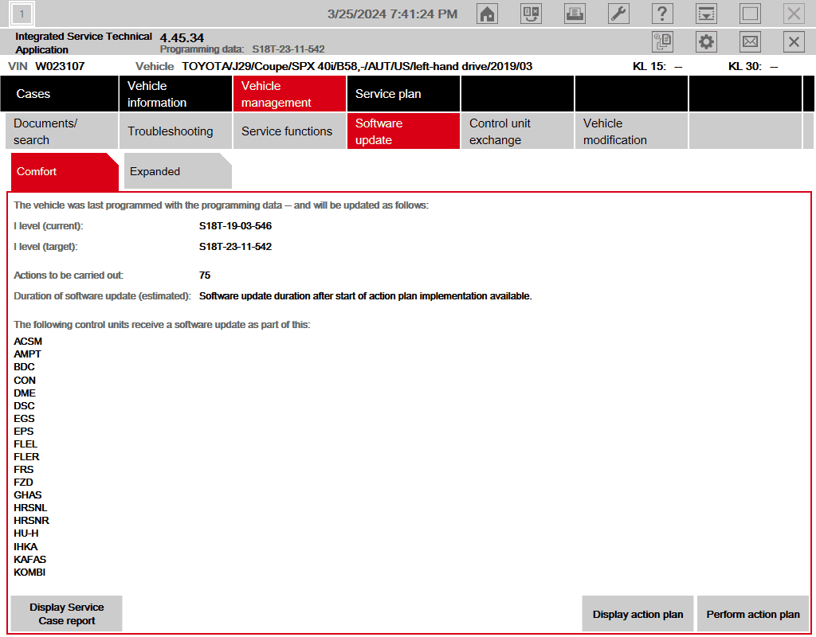Switch to the Comfort tab
The width and height of the screenshot is (816, 637).
[65, 172]
